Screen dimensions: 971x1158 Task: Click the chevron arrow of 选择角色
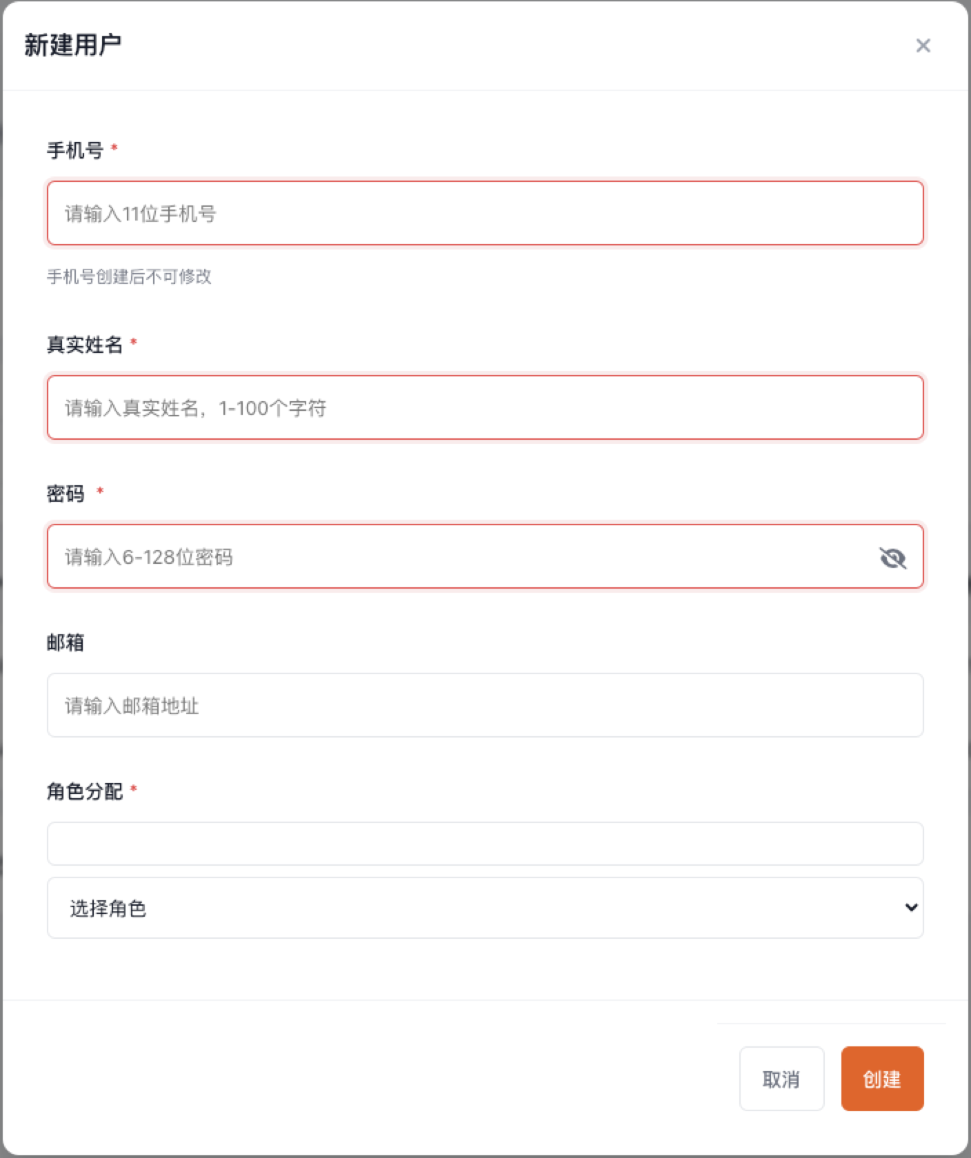point(910,908)
